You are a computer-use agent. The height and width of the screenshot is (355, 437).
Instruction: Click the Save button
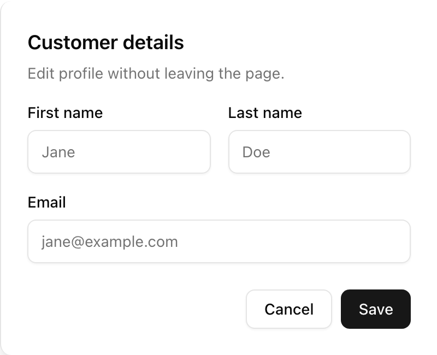pyautogui.click(x=375, y=309)
